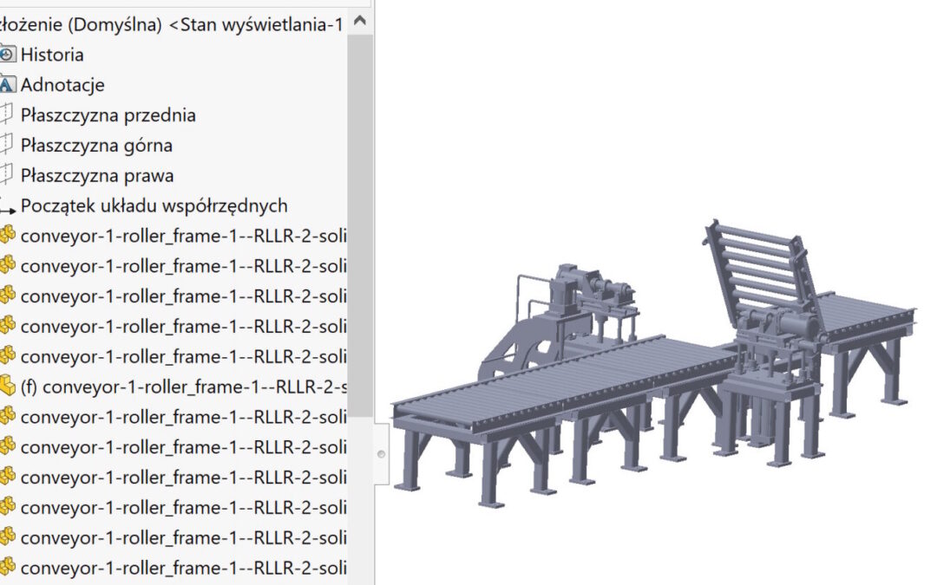Select the Płaszczyzna górna plane icon
937x585 pixels.
coord(8,146)
